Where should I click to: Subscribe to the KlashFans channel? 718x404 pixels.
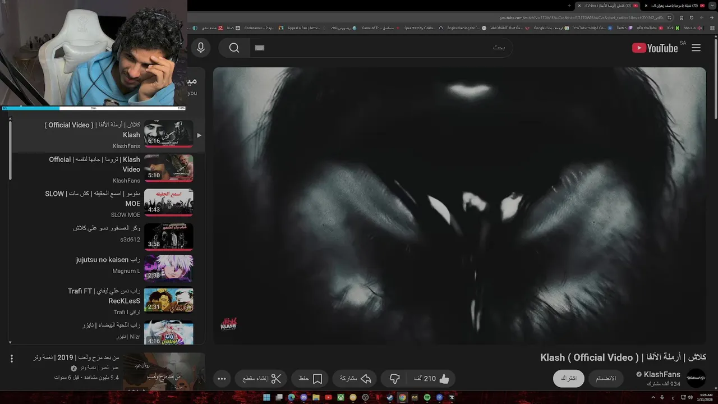tap(568, 378)
